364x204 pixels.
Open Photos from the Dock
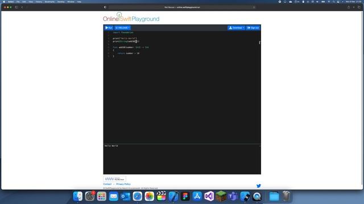(149, 197)
